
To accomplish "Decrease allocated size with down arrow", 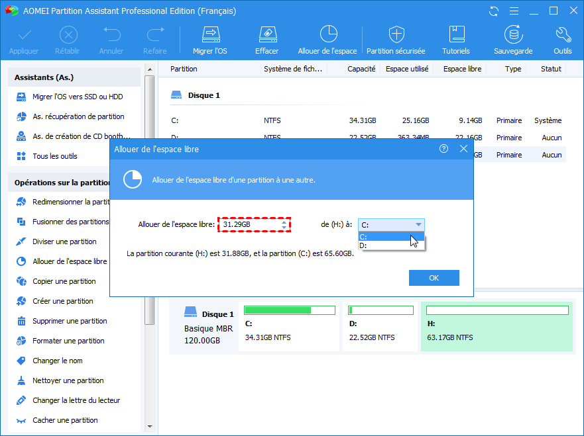I will [284, 227].
